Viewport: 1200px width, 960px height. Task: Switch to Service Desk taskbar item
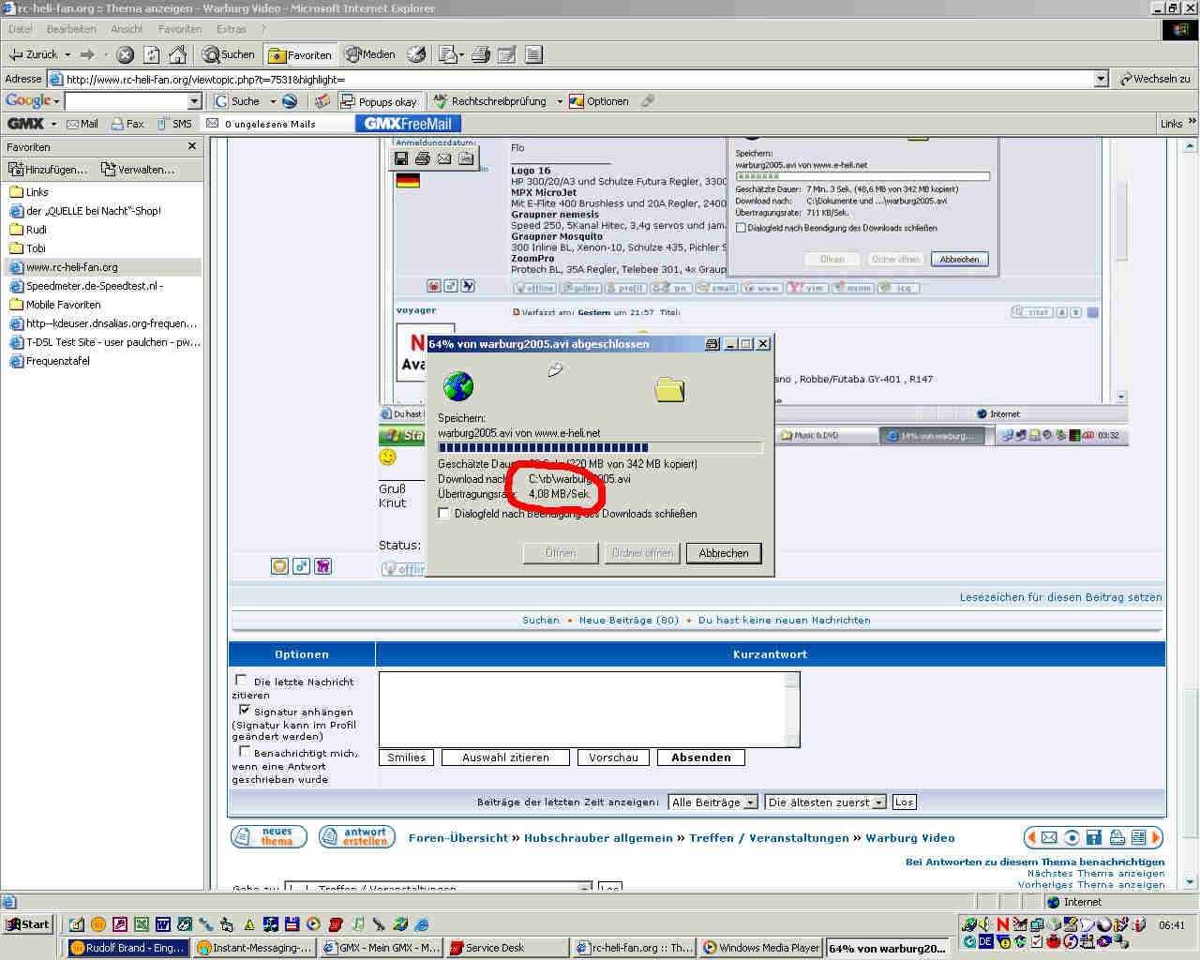[506, 948]
